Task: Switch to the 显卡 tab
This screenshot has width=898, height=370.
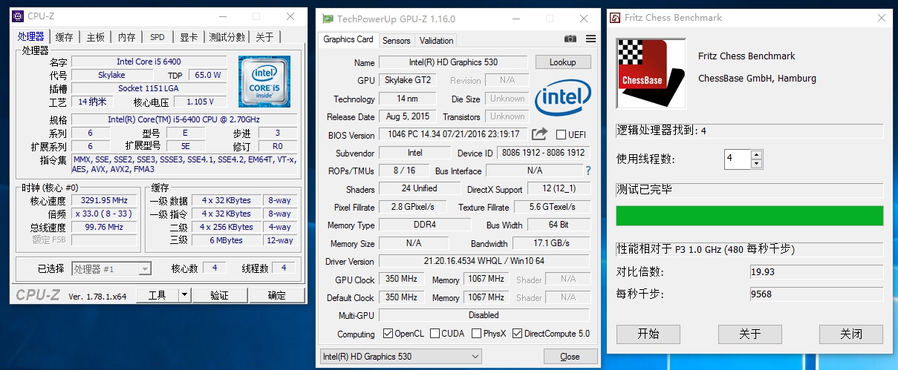Action: 189,37
